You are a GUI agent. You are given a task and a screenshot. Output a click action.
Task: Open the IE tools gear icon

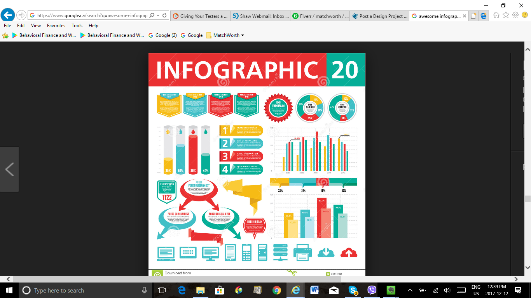pos(515,15)
